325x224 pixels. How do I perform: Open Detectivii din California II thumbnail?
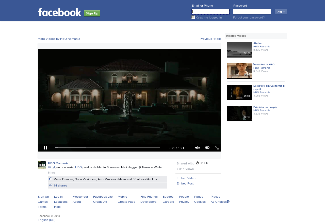239,92
